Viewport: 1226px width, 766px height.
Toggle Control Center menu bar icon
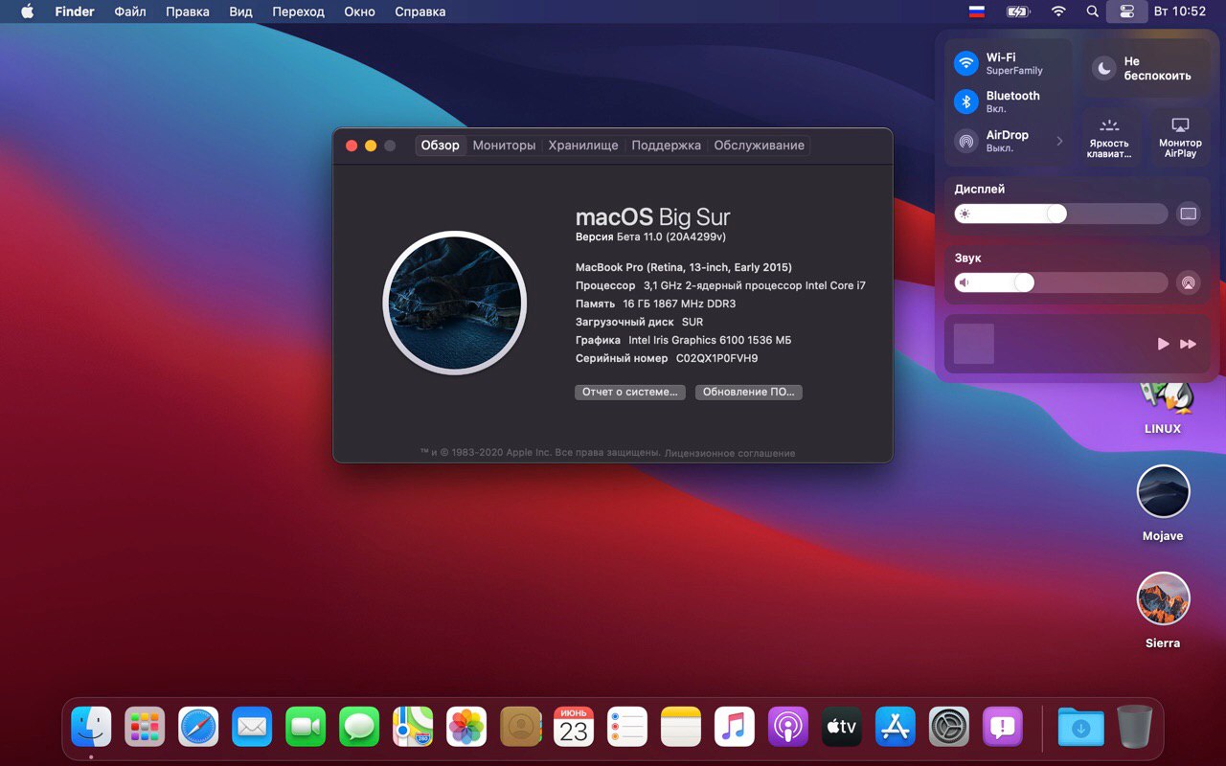1126,11
